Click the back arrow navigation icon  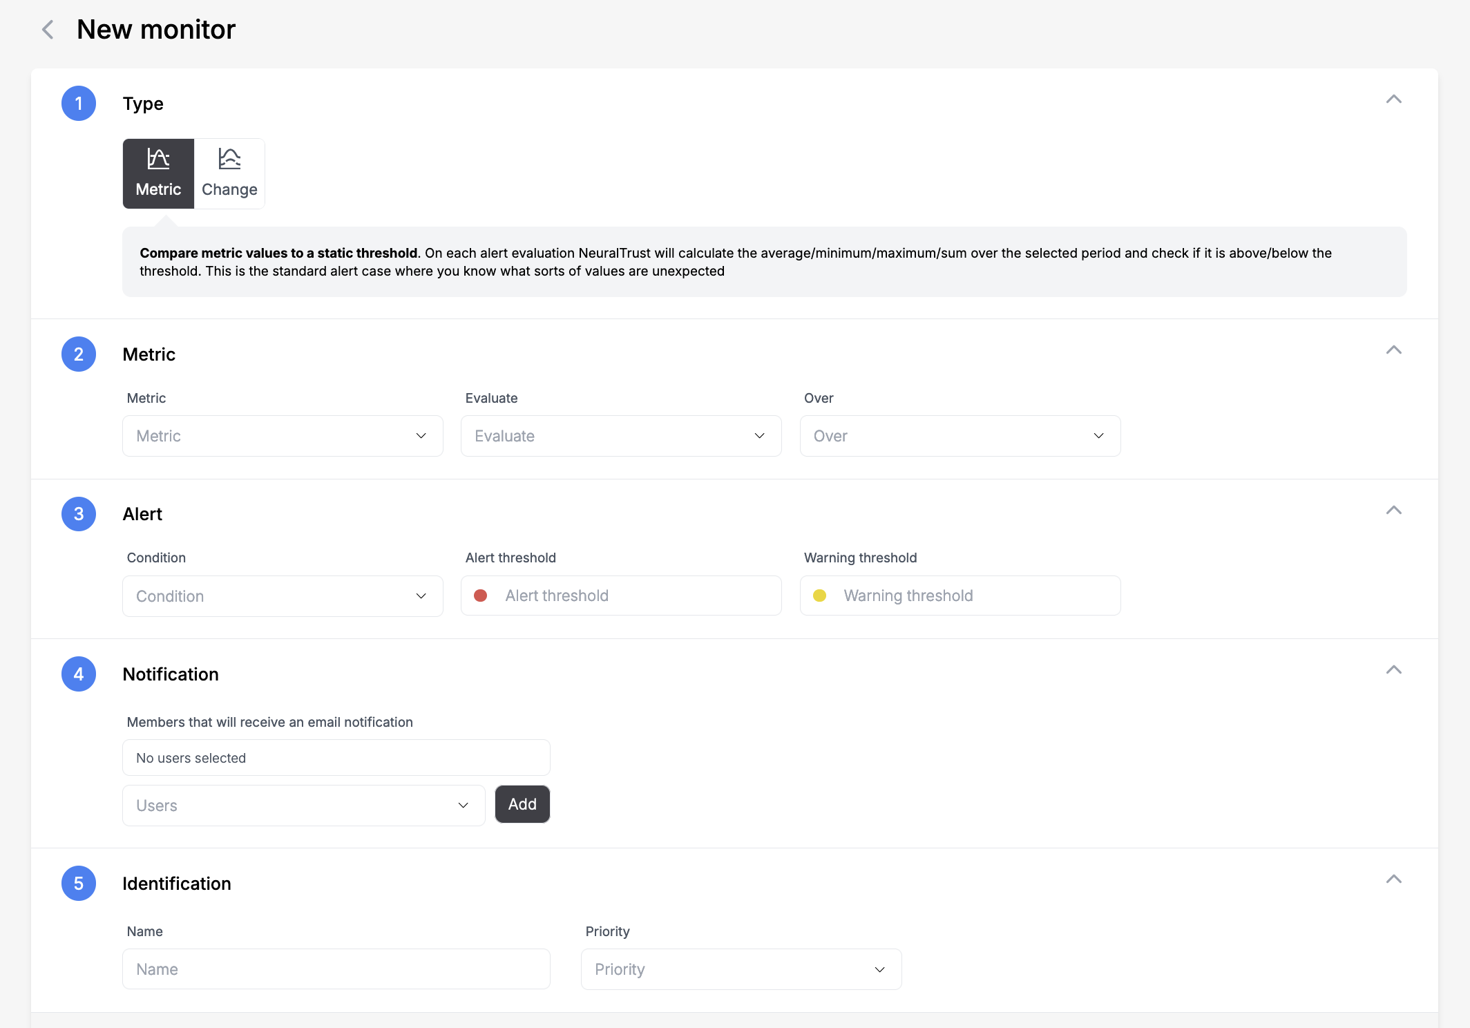point(50,29)
